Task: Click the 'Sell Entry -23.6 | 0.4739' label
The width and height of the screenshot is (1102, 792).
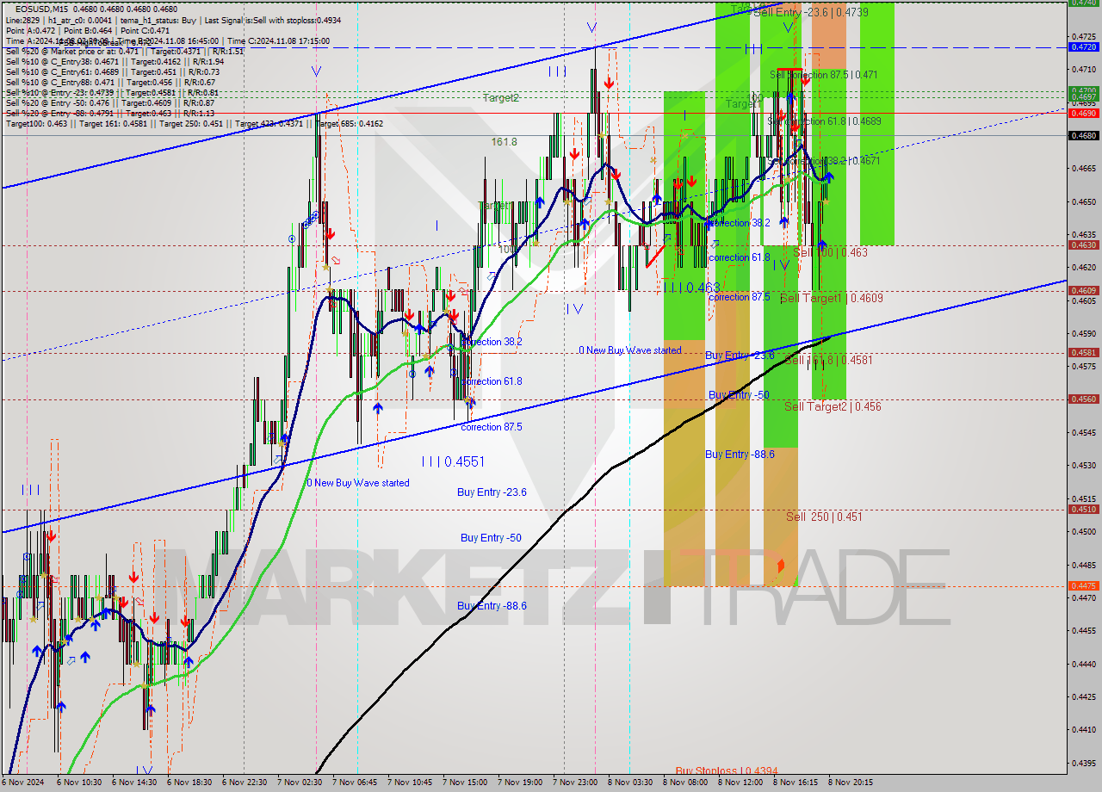Action: 810,12
